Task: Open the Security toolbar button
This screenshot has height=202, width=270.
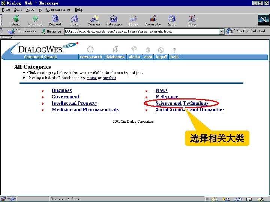Action: point(153,20)
